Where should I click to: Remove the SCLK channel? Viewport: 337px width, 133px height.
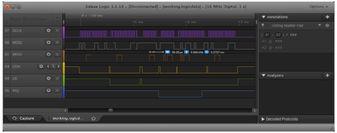(x=57, y=31)
